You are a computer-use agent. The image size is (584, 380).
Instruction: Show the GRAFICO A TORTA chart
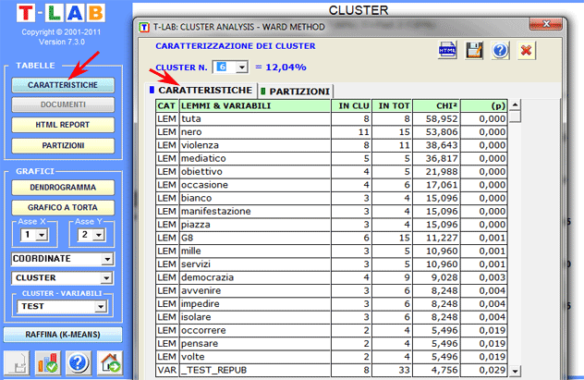[x=63, y=207]
